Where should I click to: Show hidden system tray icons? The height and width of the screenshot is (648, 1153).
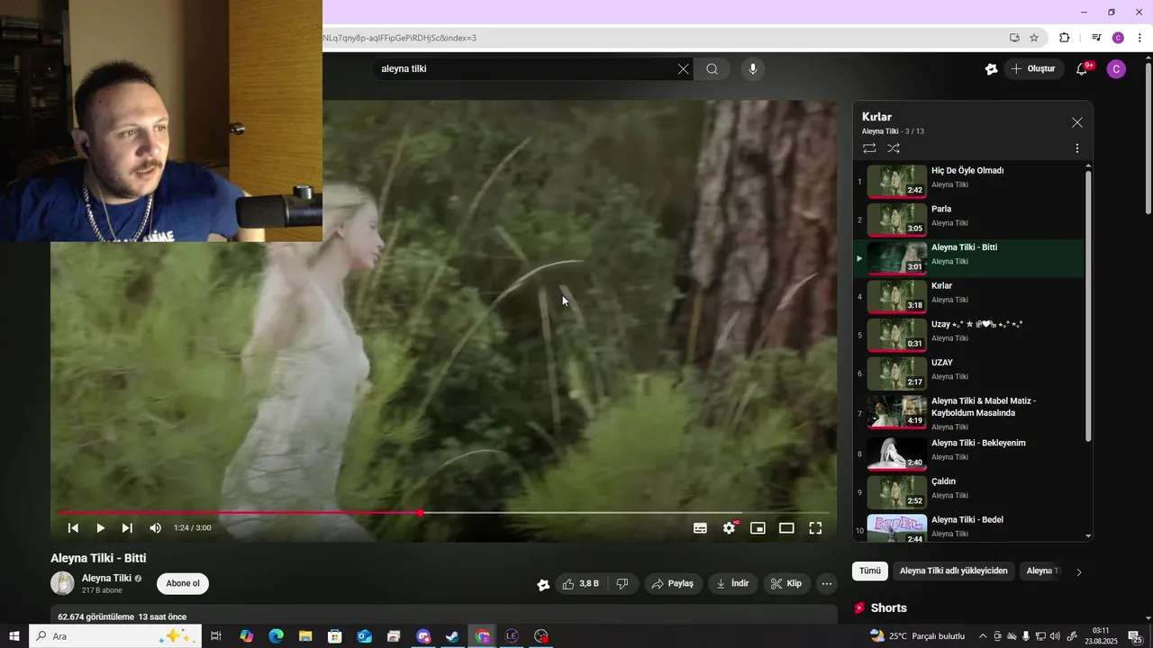click(983, 636)
